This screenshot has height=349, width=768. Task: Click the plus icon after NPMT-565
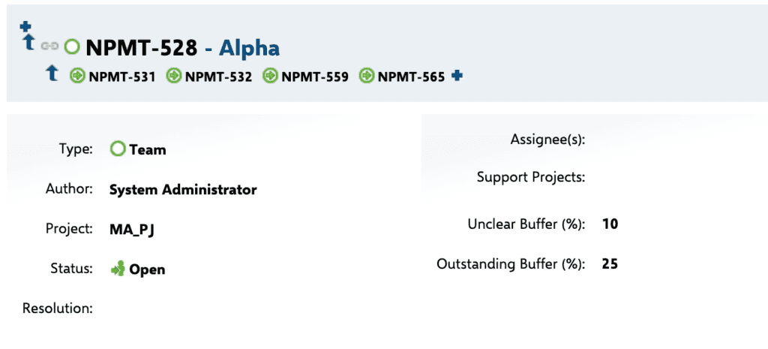point(457,76)
